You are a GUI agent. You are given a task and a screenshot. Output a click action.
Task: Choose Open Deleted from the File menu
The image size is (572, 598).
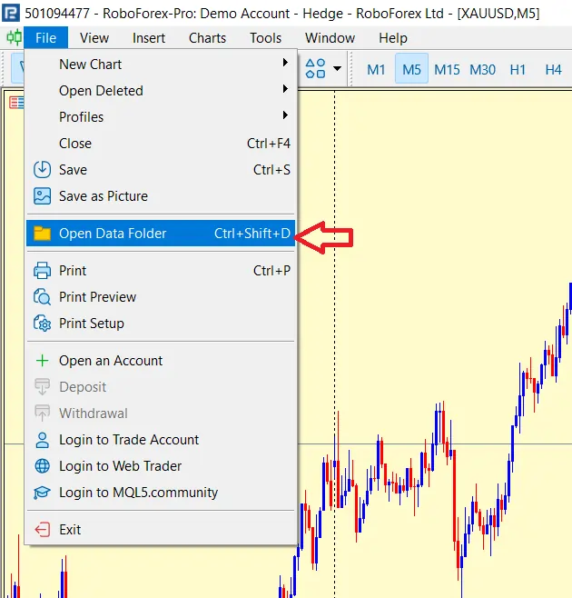pos(161,90)
